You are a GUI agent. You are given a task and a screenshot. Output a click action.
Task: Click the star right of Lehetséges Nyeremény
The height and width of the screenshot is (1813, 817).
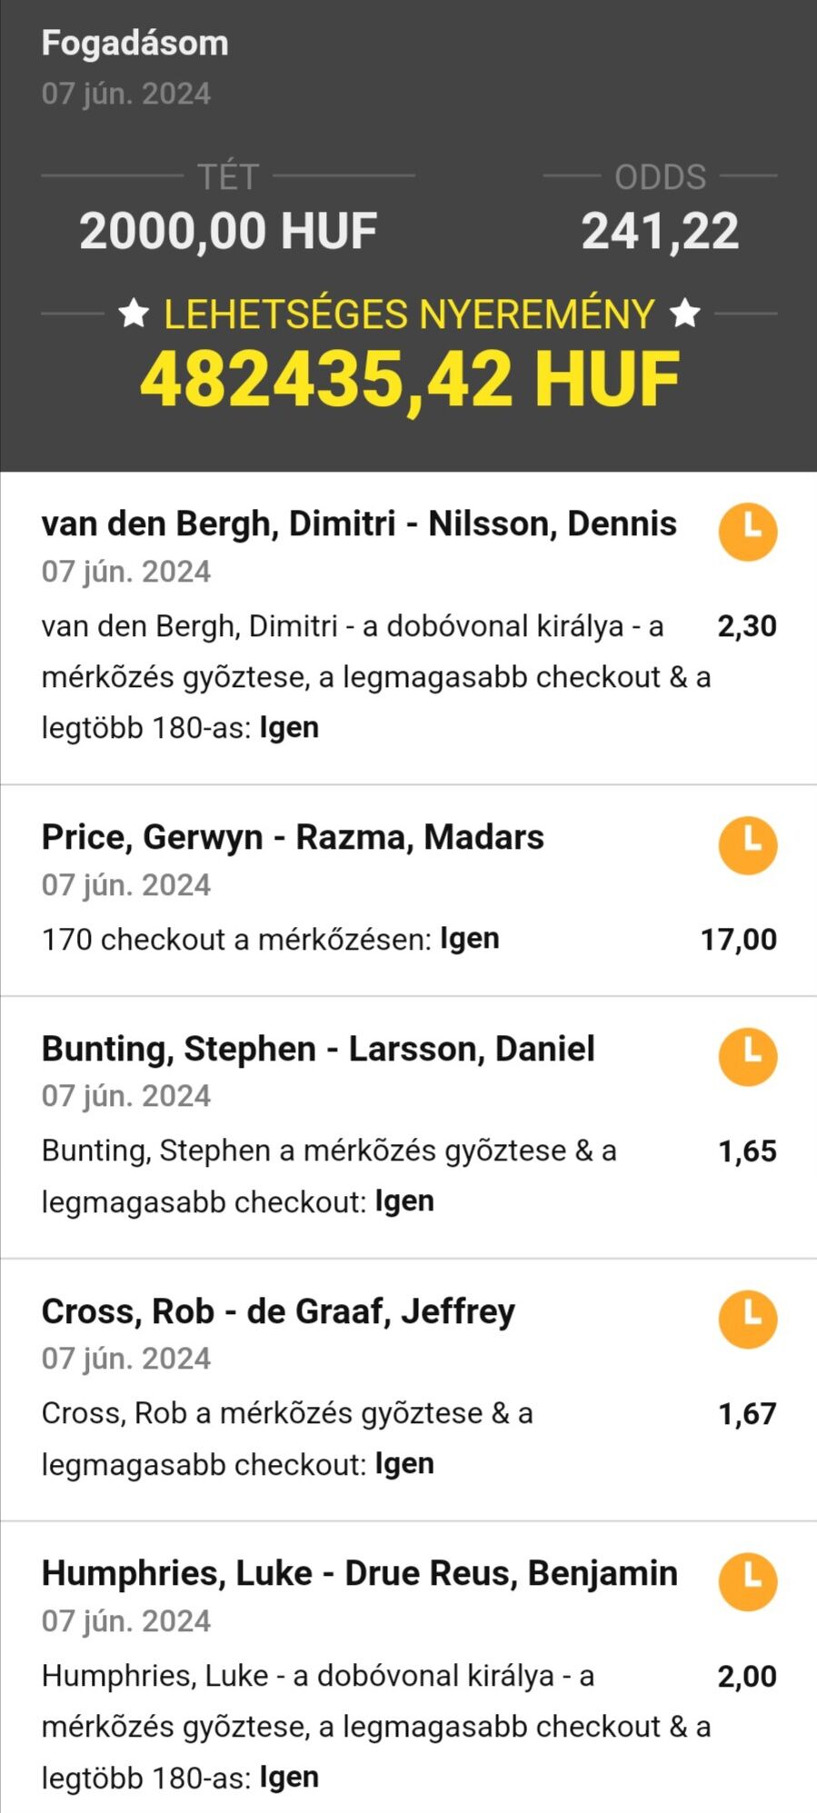pos(684,314)
